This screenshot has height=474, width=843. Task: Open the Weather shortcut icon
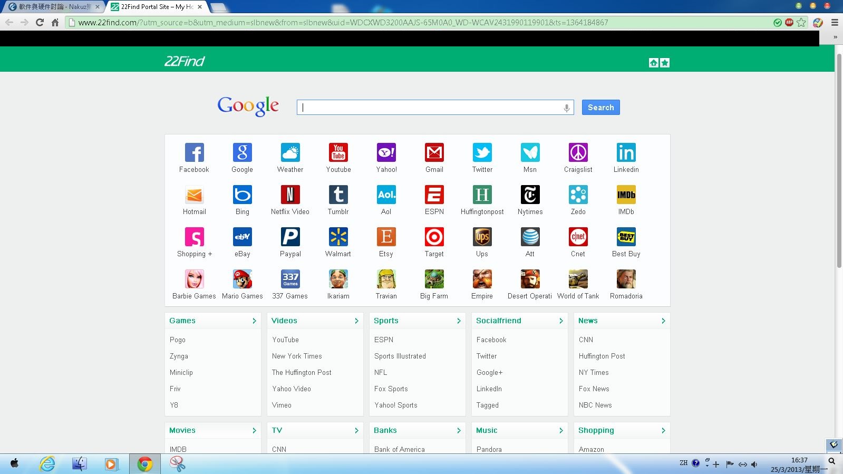(290, 153)
